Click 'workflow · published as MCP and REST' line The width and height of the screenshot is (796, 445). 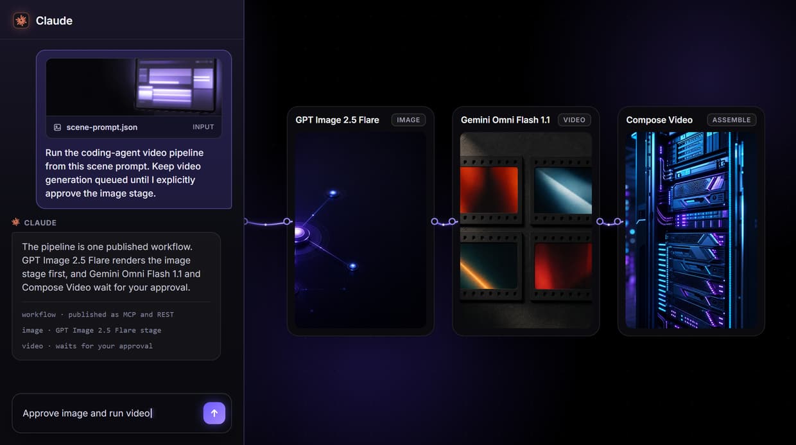(98, 315)
